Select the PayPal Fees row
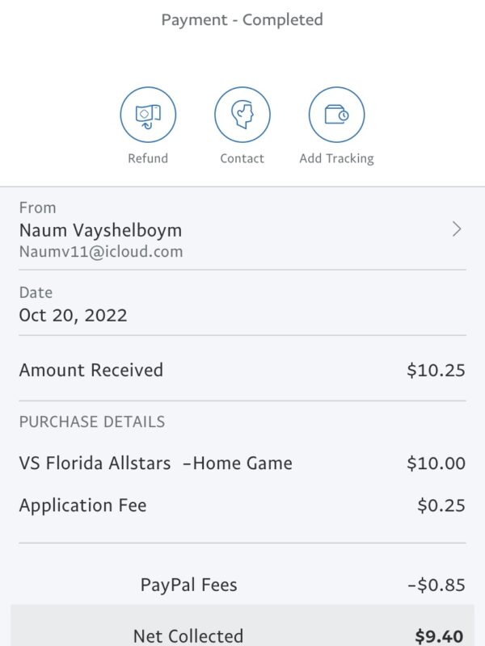 pos(242,585)
